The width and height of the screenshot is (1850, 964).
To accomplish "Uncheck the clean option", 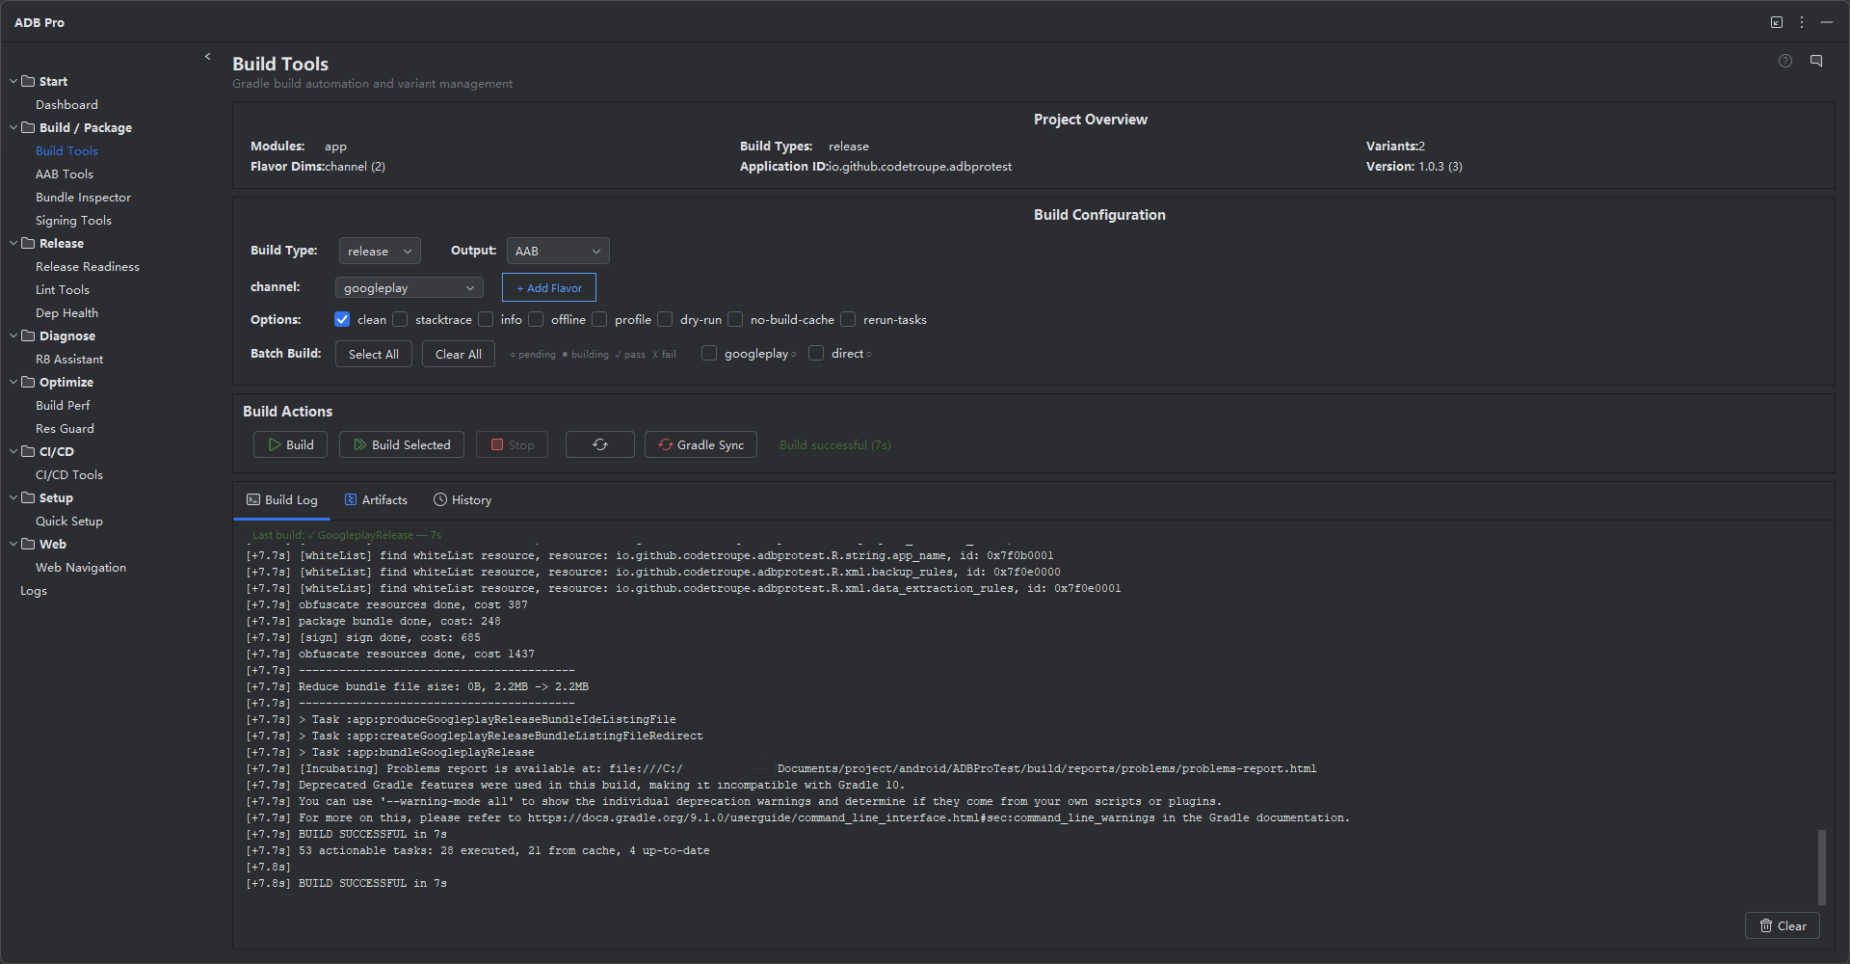I will pyautogui.click(x=342, y=319).
